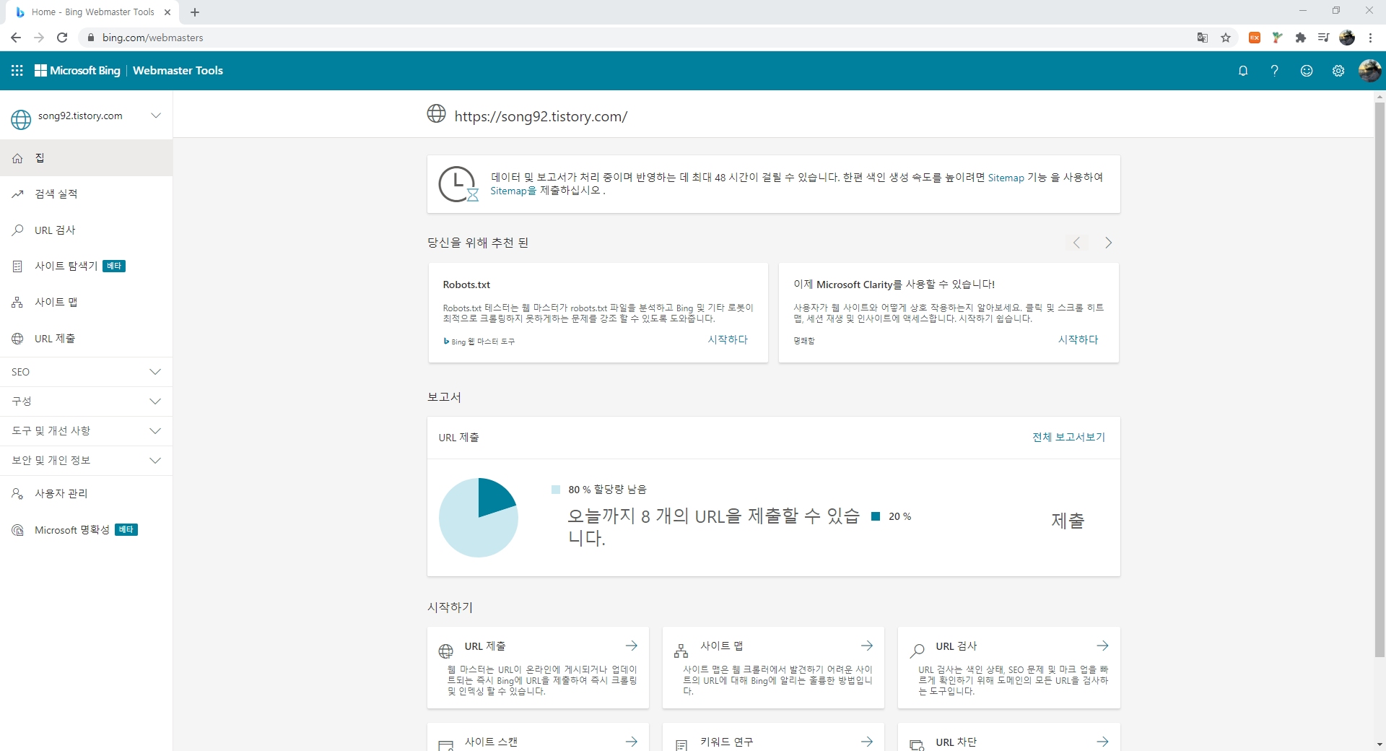This screenshot has width=1386, height=751.
Task: Open the Microsoft apps grid launcher
Action: [17, 71]
